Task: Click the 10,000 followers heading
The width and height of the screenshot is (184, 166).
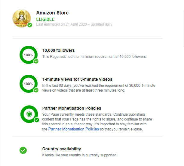Action: (58, 50)
